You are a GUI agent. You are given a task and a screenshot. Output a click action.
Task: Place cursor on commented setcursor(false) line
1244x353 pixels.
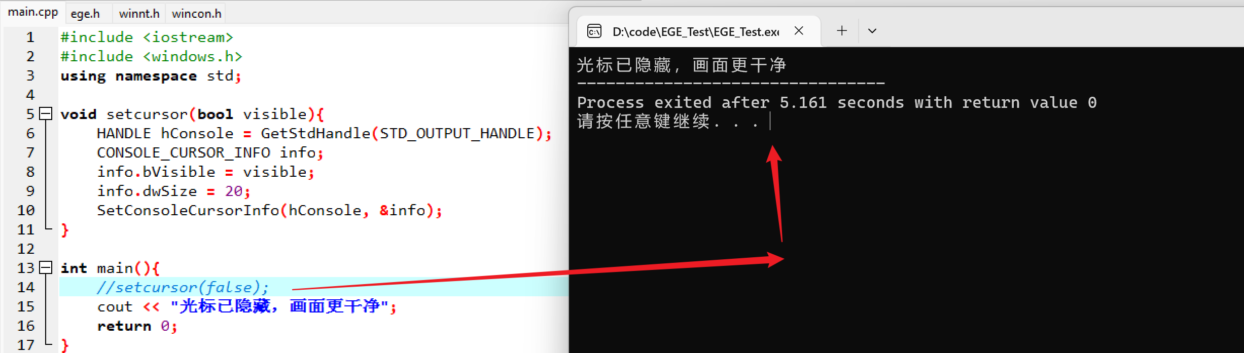183,287
